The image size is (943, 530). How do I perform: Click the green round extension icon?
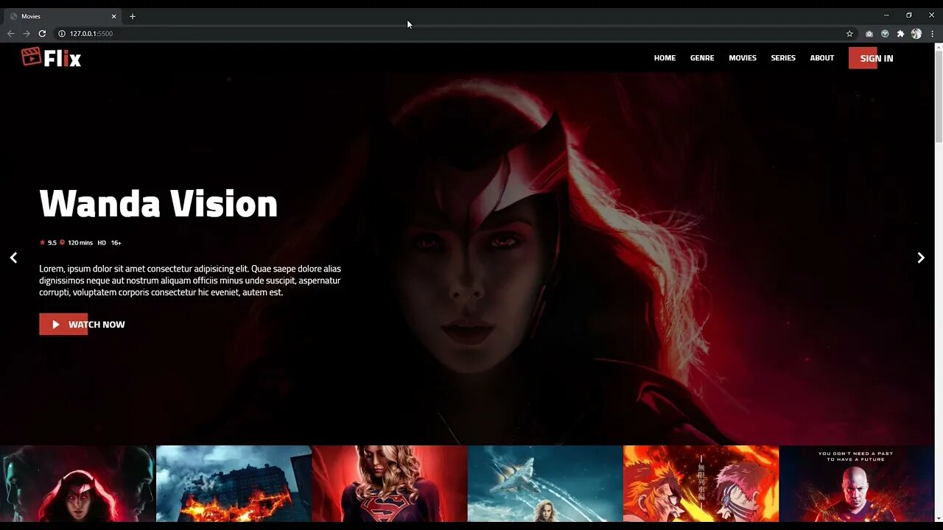click(x=885, y=33)
